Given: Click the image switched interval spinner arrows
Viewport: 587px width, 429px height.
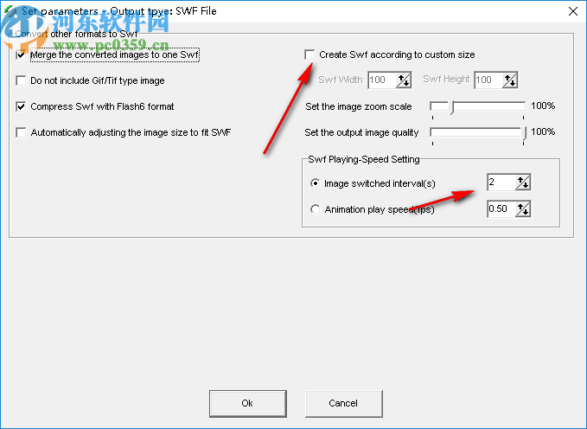Looking at the screenshot, I should [523, 182].
